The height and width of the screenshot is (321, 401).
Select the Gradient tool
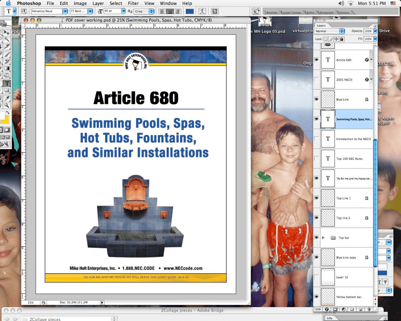pos(7,68)
